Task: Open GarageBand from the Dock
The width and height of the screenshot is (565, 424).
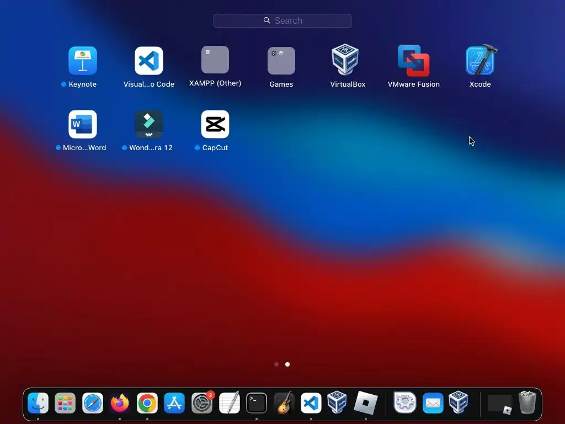Action: coord(284,403)
